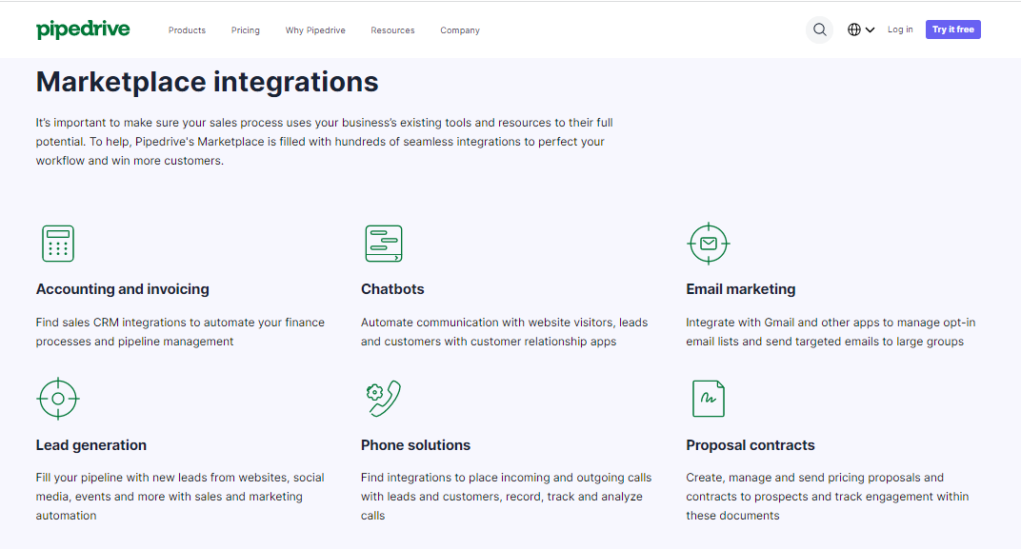Open the Why Pipedrive menu

point(315,29)
